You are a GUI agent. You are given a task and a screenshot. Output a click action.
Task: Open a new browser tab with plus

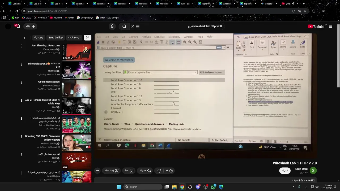tap(304, 4)
